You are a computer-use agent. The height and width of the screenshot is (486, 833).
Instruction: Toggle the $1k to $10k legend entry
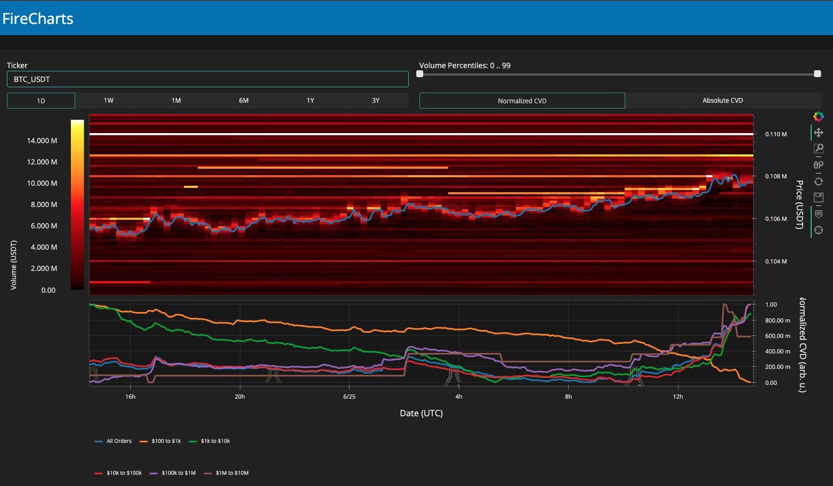click(x=215, y=441)
